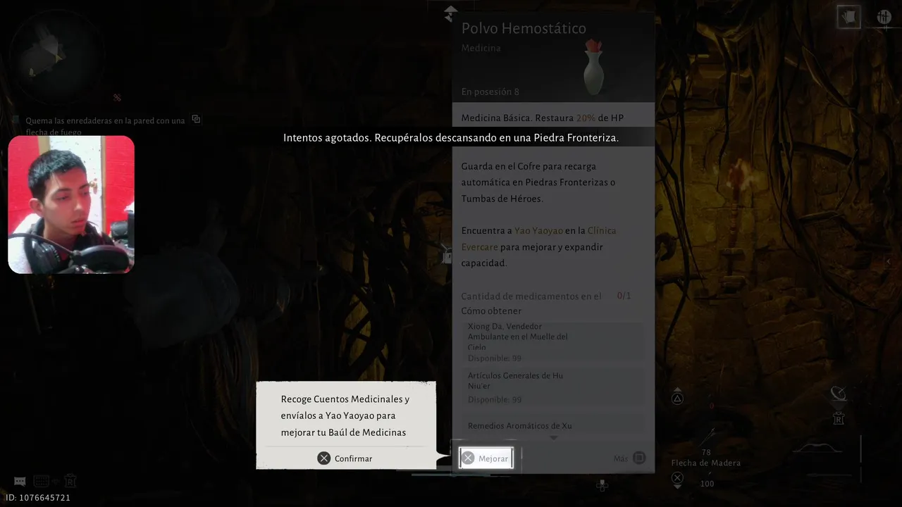Click the scroll-down arrow under source list

pos(553,438)
